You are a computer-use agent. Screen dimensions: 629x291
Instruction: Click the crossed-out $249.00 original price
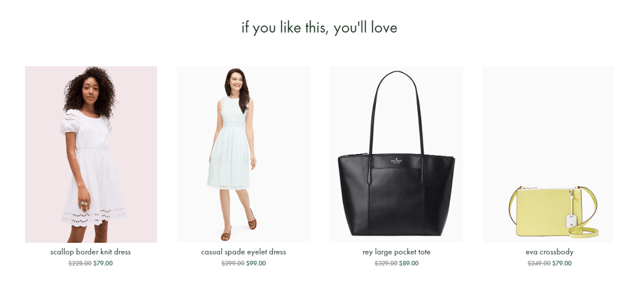pos(539,263)
